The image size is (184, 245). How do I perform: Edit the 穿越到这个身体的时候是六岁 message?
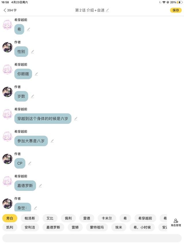tap(76, 119)
